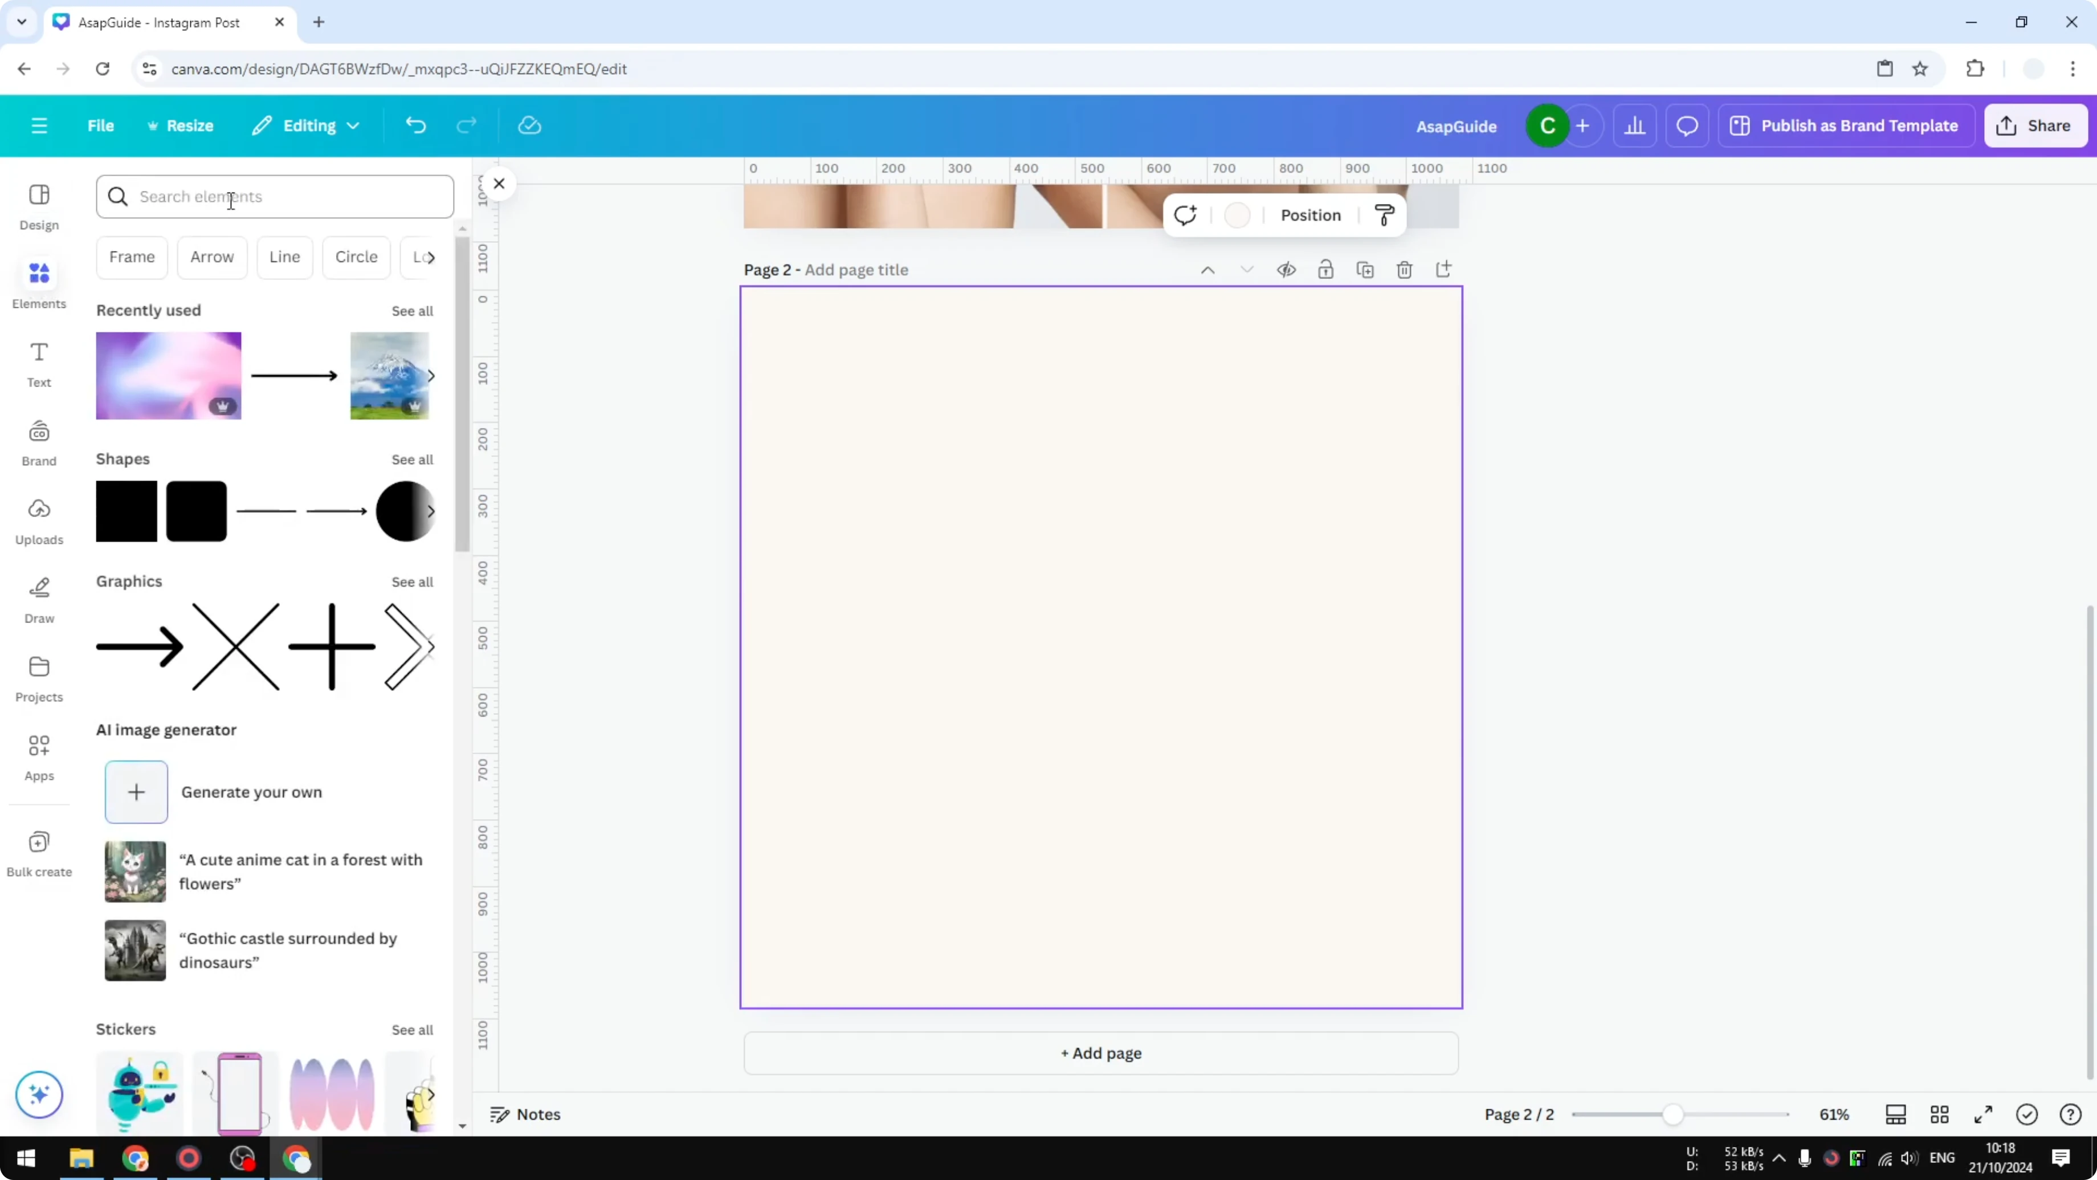Click the Add page button
The image size is (2097, 1180).
[1100, 1053]
